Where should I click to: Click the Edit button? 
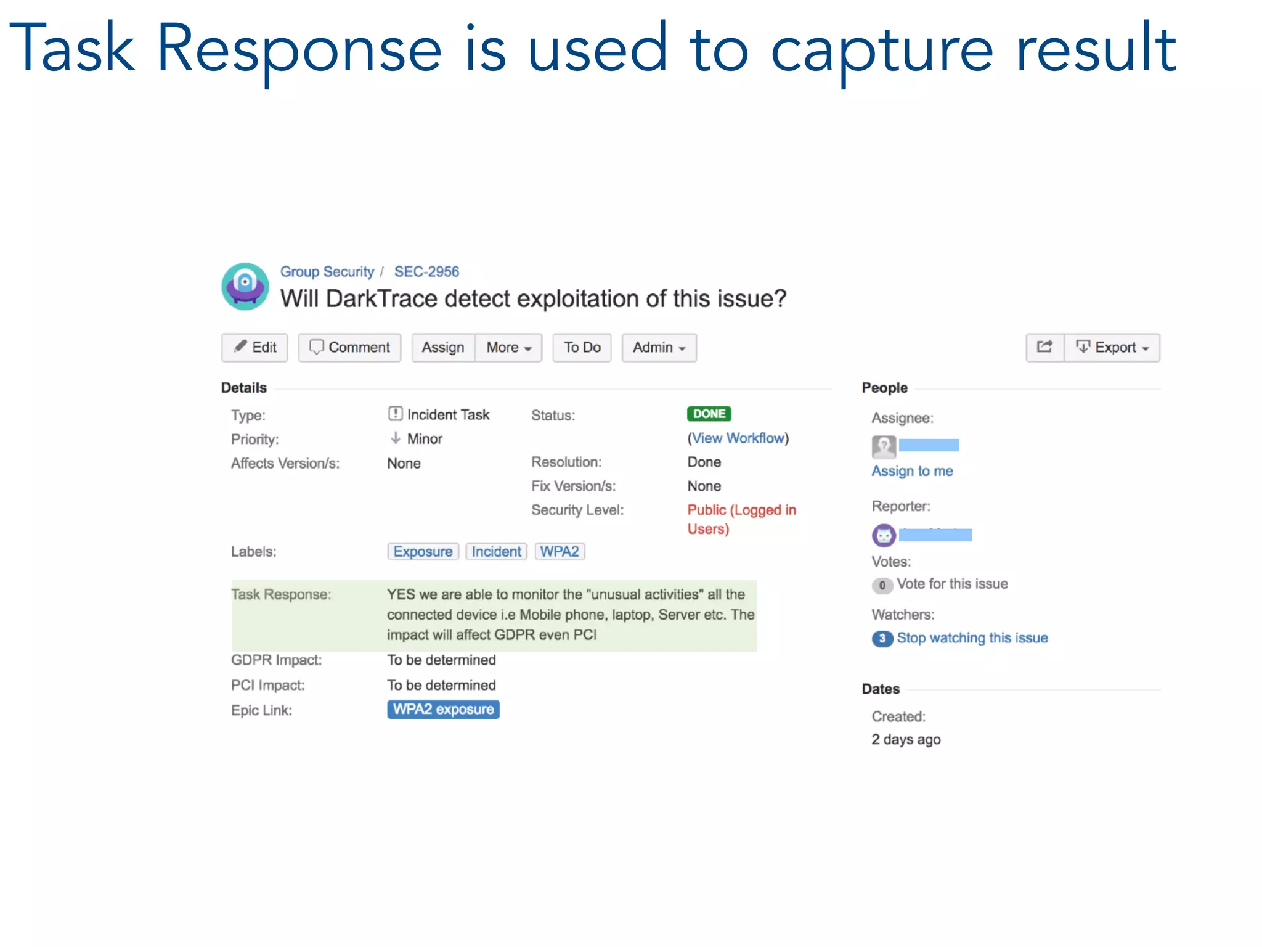254,348
